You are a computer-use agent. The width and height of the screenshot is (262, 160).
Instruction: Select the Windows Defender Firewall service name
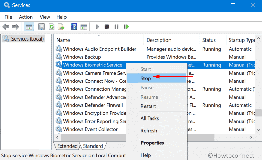point(93,105)
